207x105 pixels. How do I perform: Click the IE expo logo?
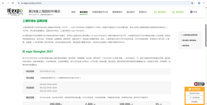coord(15,12)
